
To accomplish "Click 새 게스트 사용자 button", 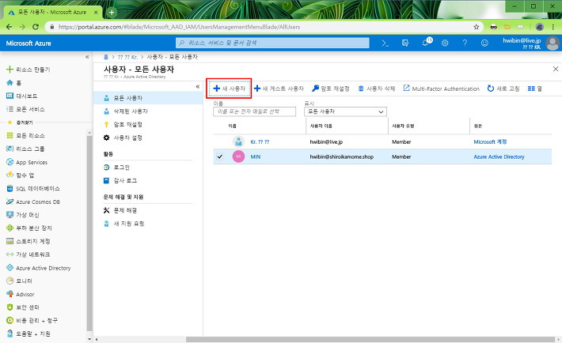I will coord(279,89).
